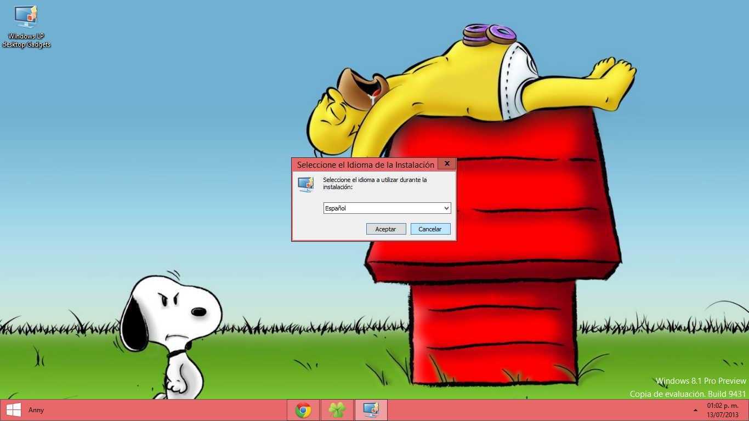Open the Start button on taskbar
Viewport: 749px width, 421px height.
coord(14,410)
